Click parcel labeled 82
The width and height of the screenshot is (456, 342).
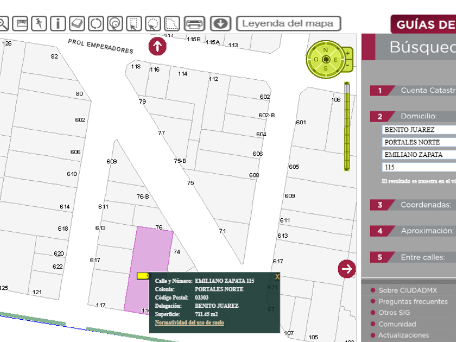point(54,56)
